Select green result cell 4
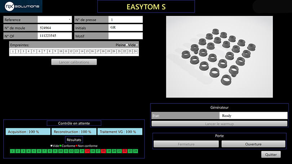 [28, 151]
